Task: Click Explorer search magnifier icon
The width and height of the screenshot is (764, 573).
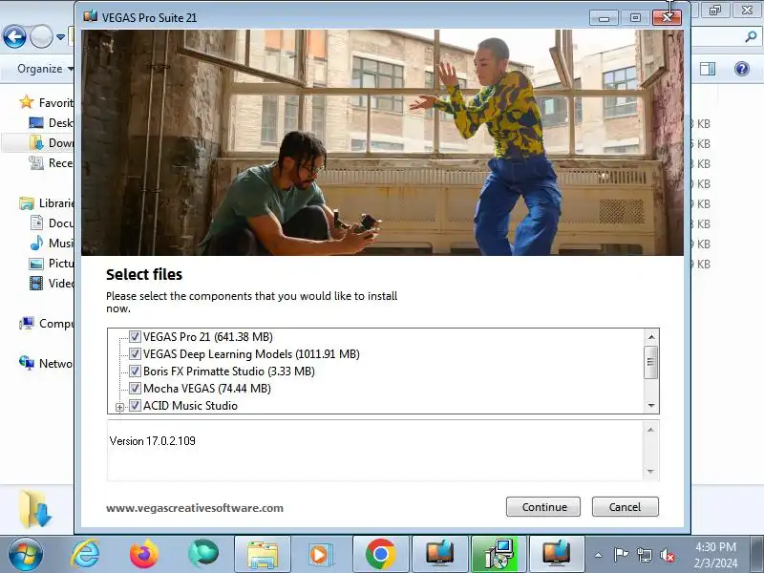Action: [751, 36]
